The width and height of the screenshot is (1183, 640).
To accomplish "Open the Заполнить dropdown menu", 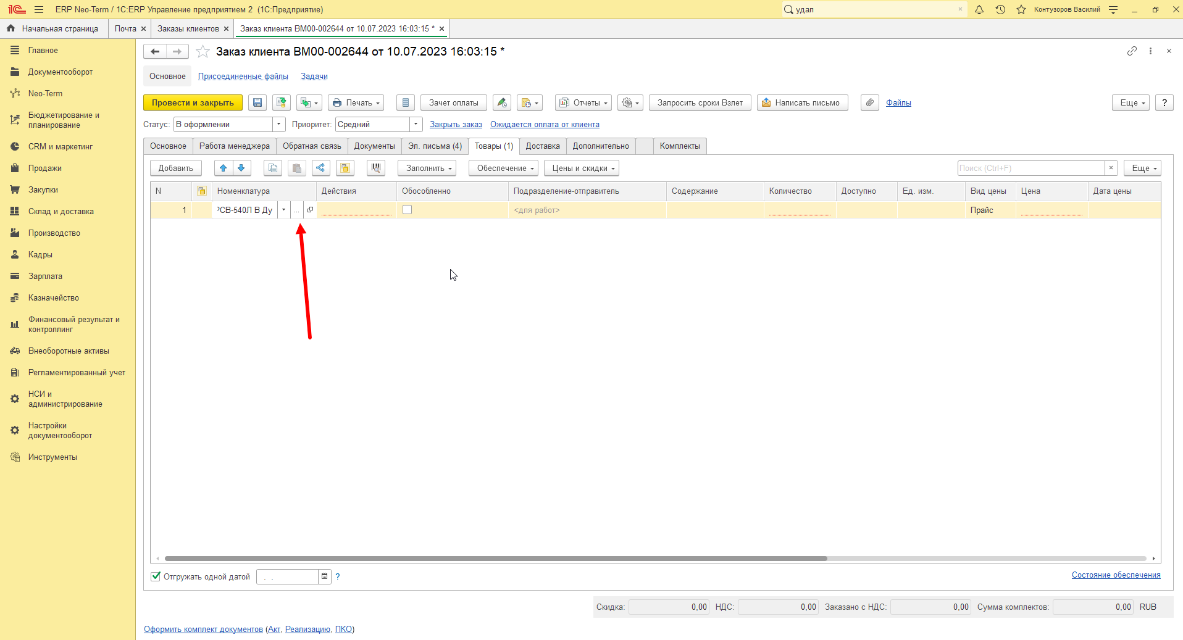I will tap(427, 168).
